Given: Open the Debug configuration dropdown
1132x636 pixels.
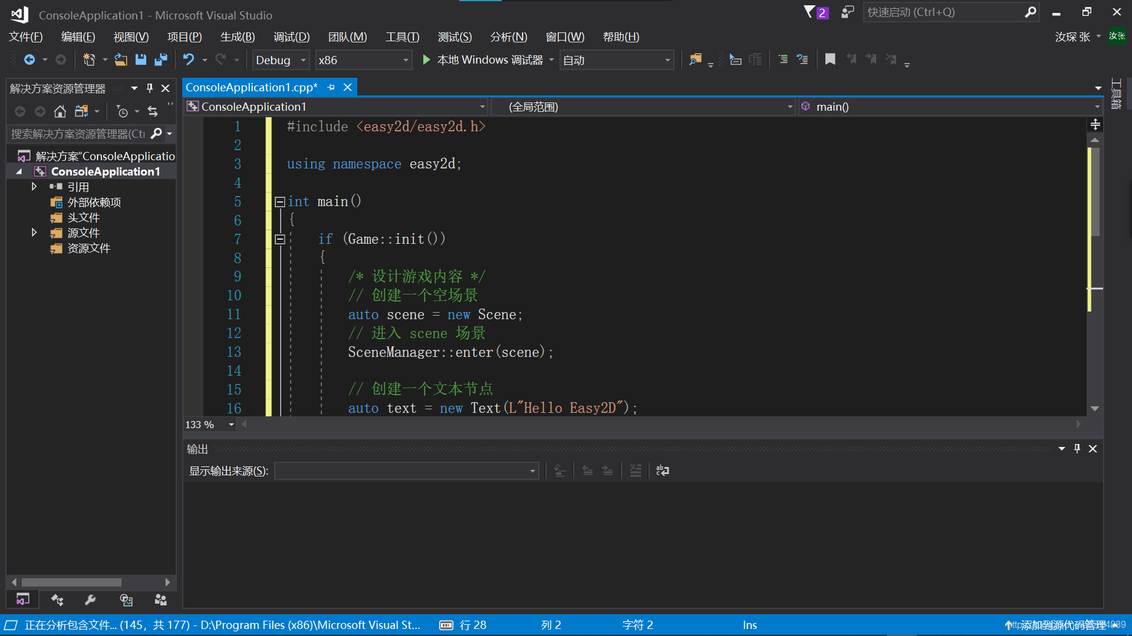Looking at the screenshot, I should 302,59.
